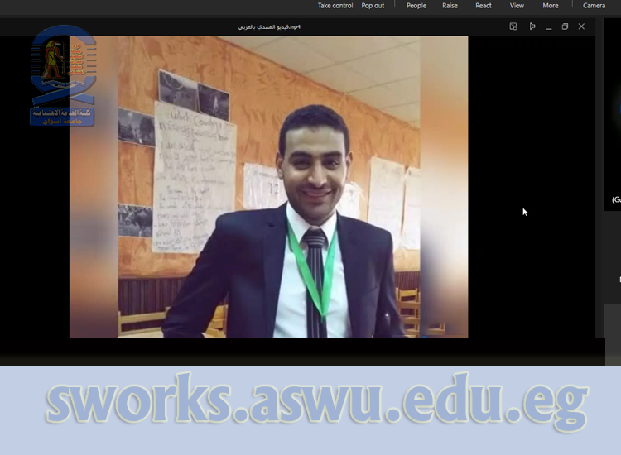
Task: Switch video player to mini view
Action: (513, 26)
